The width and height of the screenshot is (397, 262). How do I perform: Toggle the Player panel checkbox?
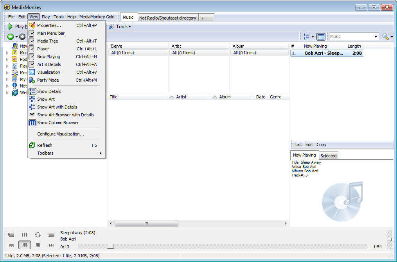[32, 49]
